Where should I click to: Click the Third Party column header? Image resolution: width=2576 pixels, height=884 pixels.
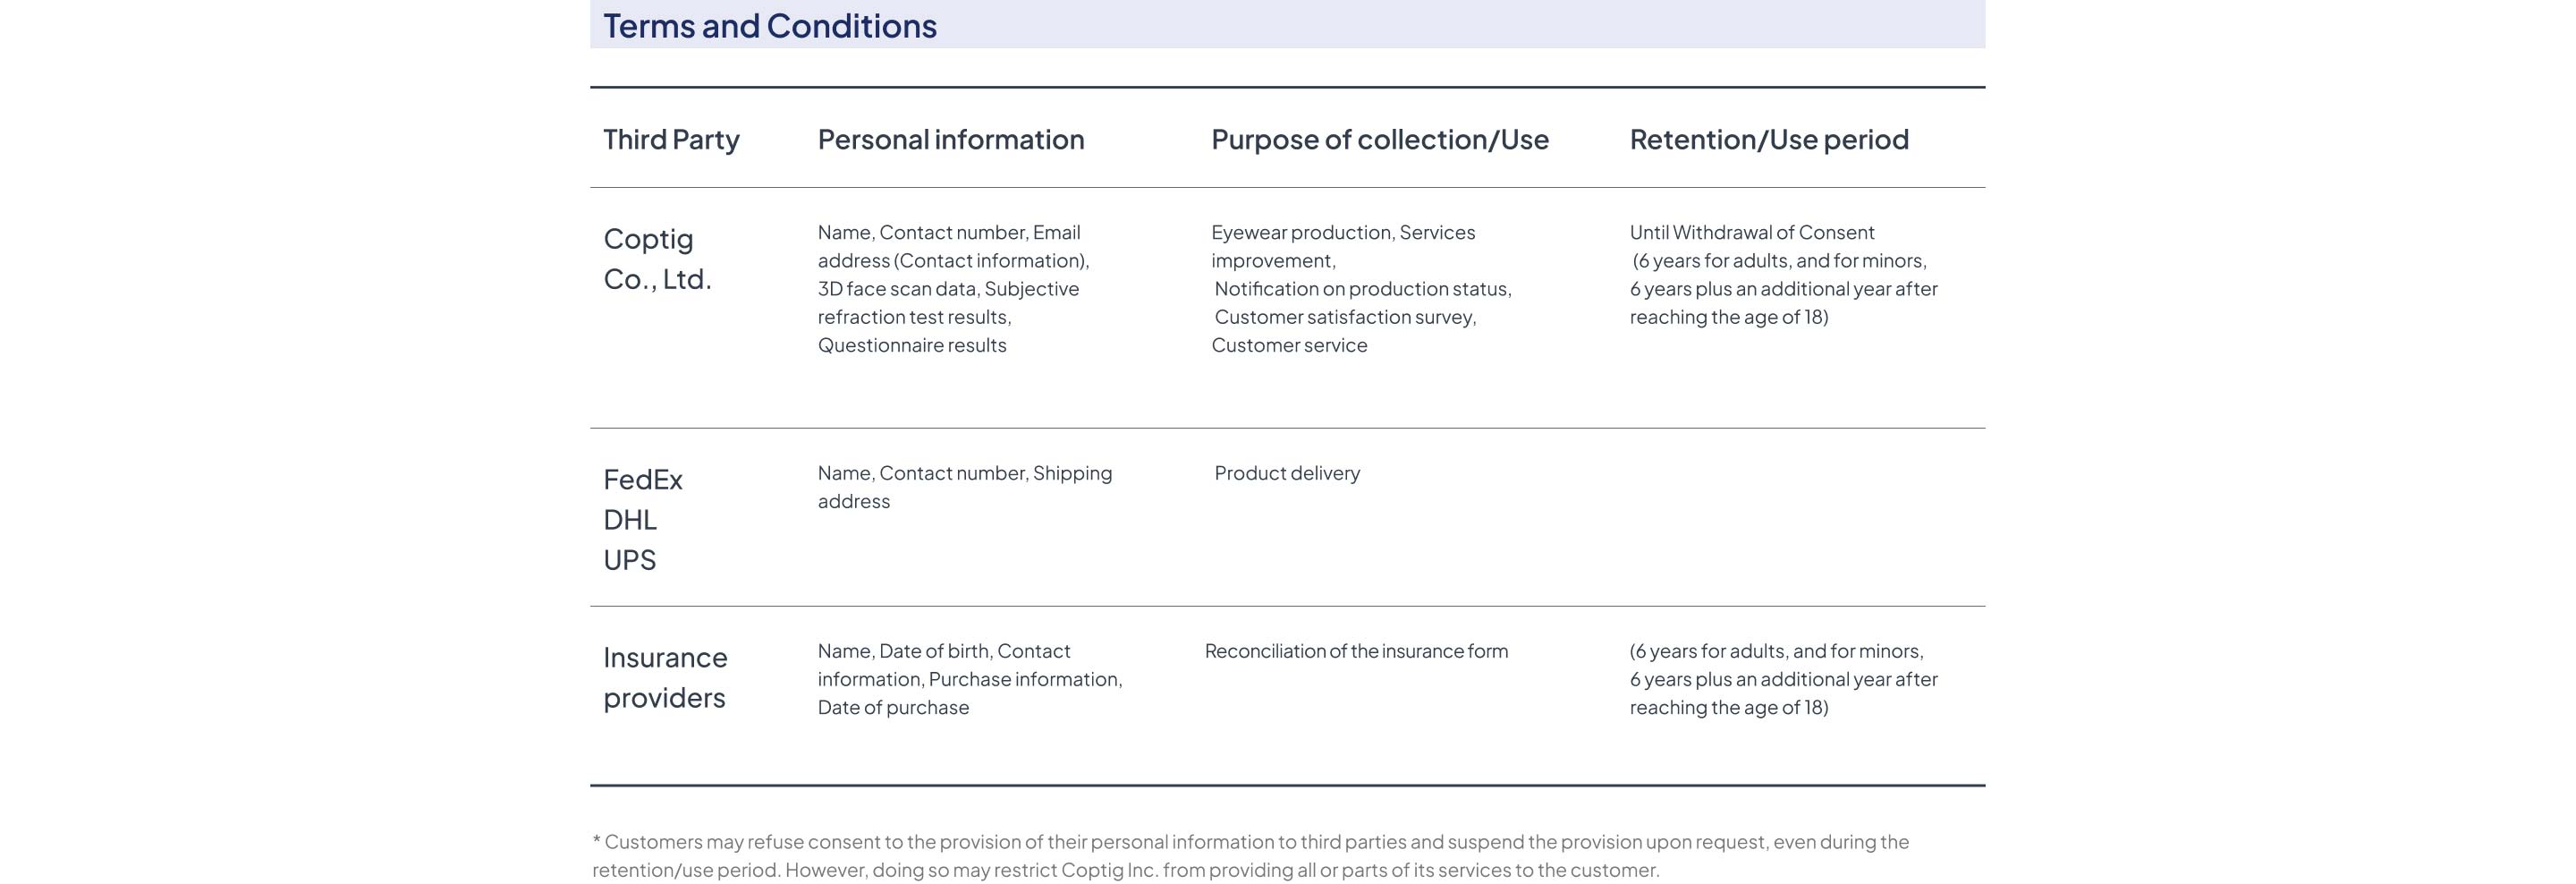[x=671, y=139]
